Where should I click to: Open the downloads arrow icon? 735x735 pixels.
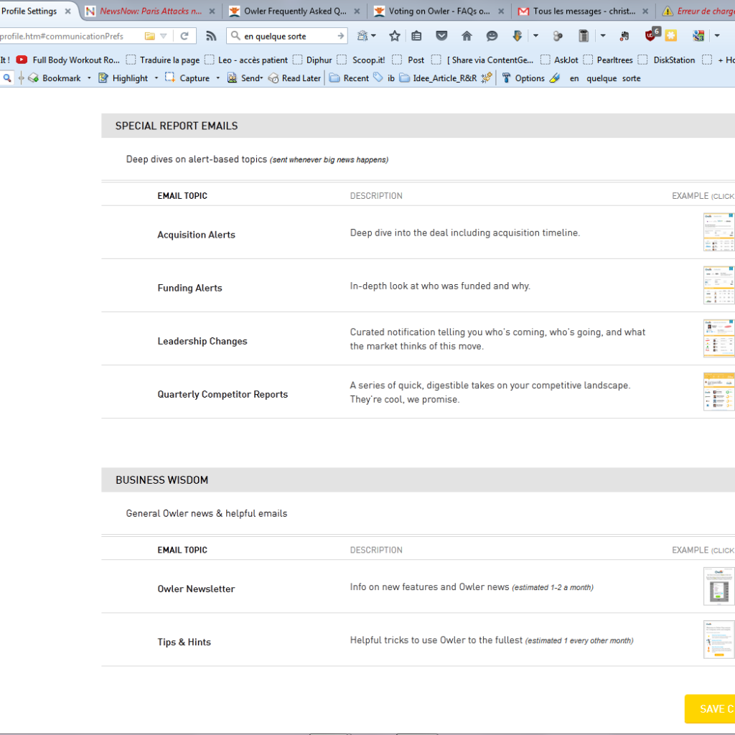click(517, 36)
